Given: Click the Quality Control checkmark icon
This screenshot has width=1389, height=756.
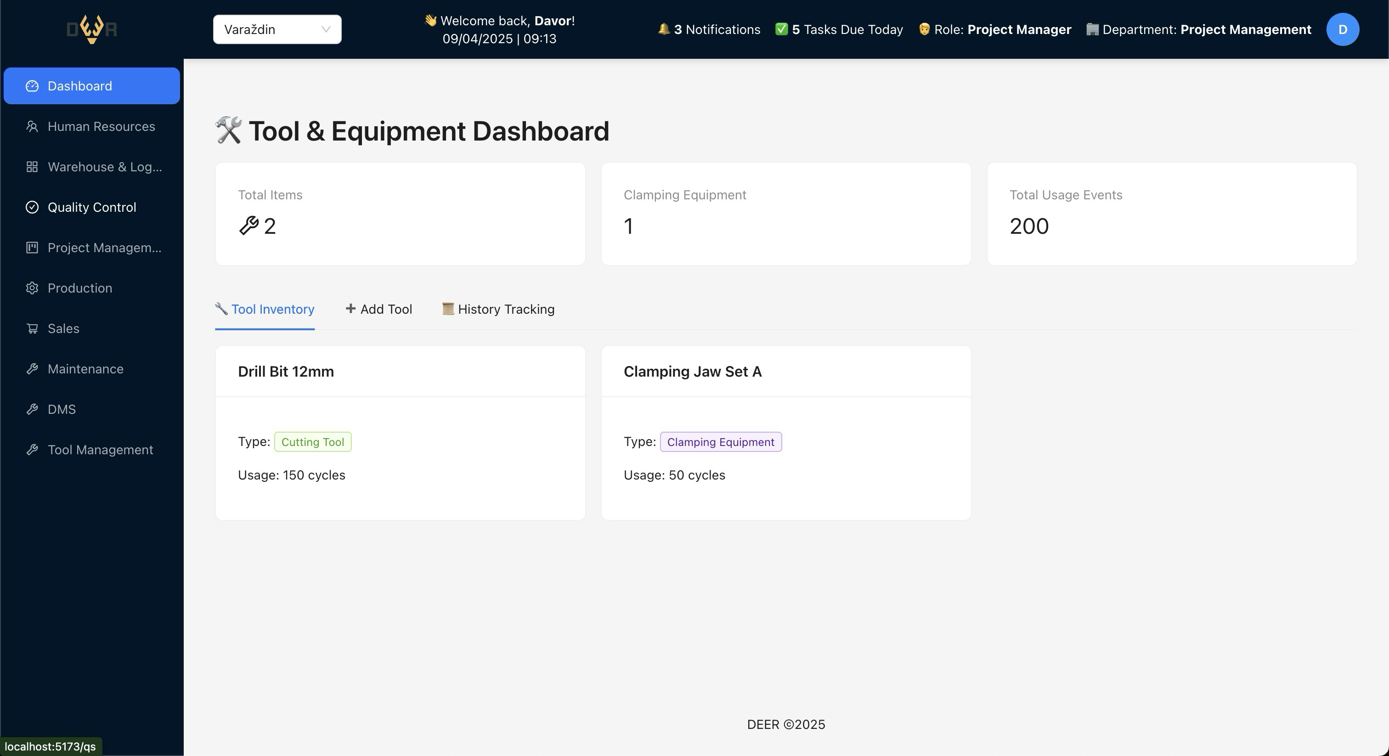Looking at the screenshot, I should [x=32, y=207].
